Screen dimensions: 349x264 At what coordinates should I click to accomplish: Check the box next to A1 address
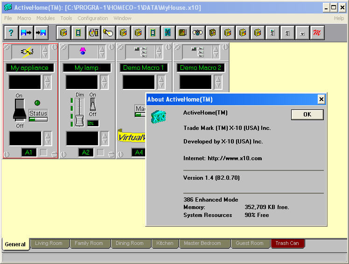click(43, 152)
